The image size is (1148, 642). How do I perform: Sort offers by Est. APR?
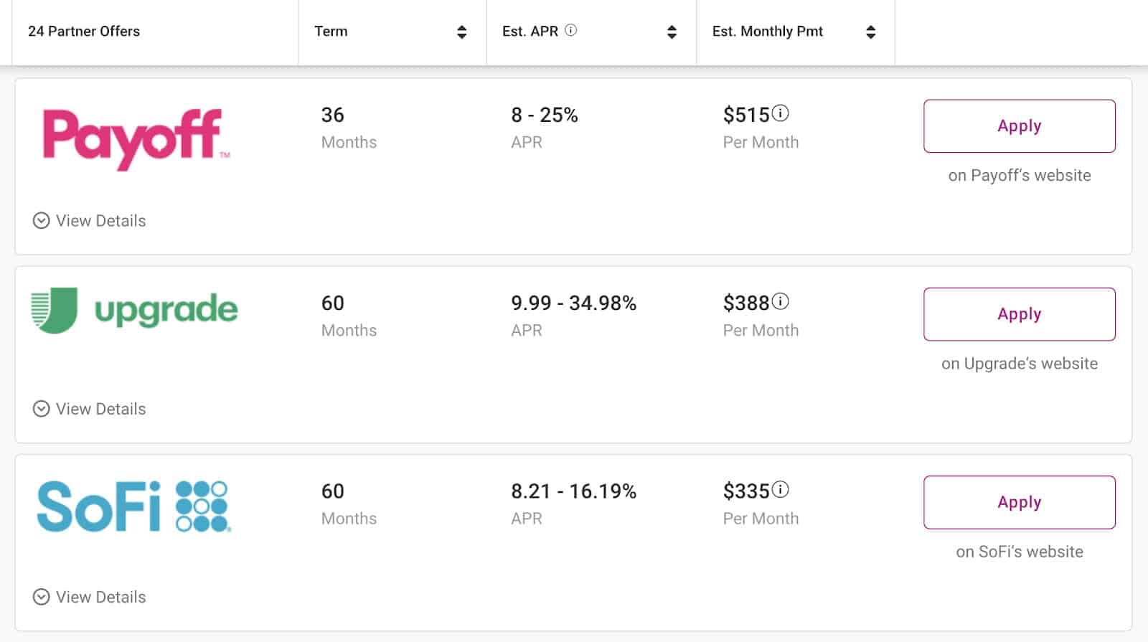pyautogui.click(x=672, y=32)
